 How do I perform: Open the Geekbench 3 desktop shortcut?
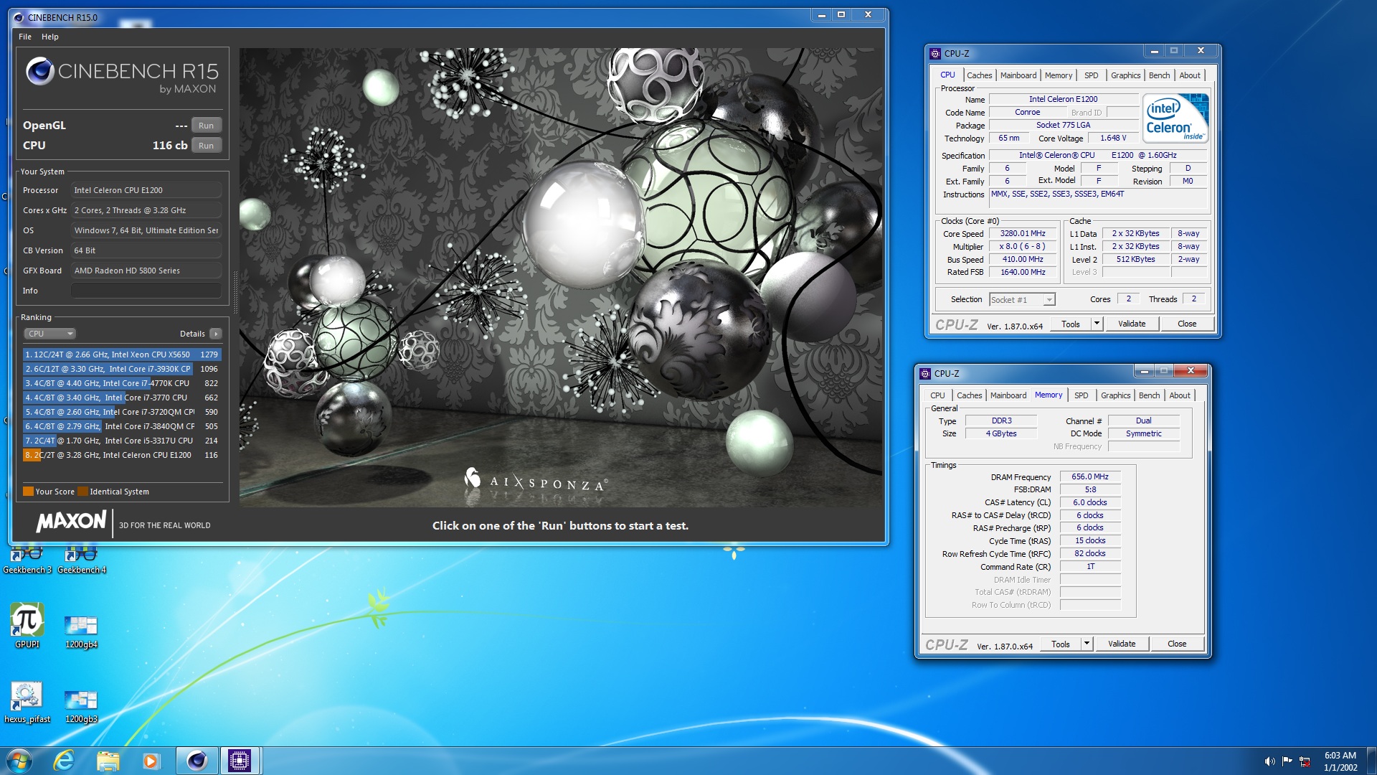coord(27,560)
